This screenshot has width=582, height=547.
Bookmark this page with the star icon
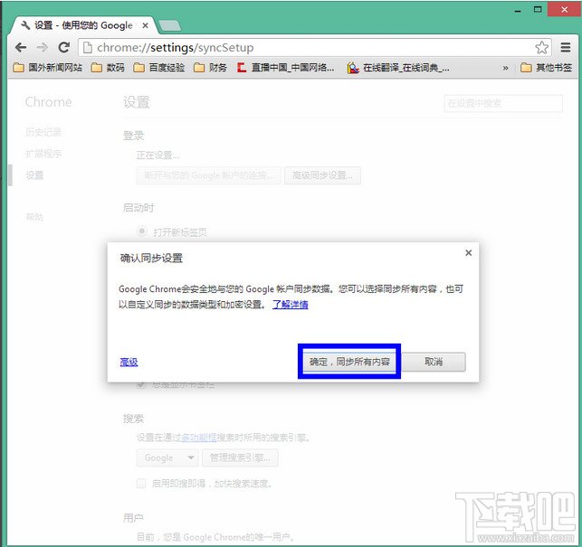pyautogui.click(x=541, y=48)
